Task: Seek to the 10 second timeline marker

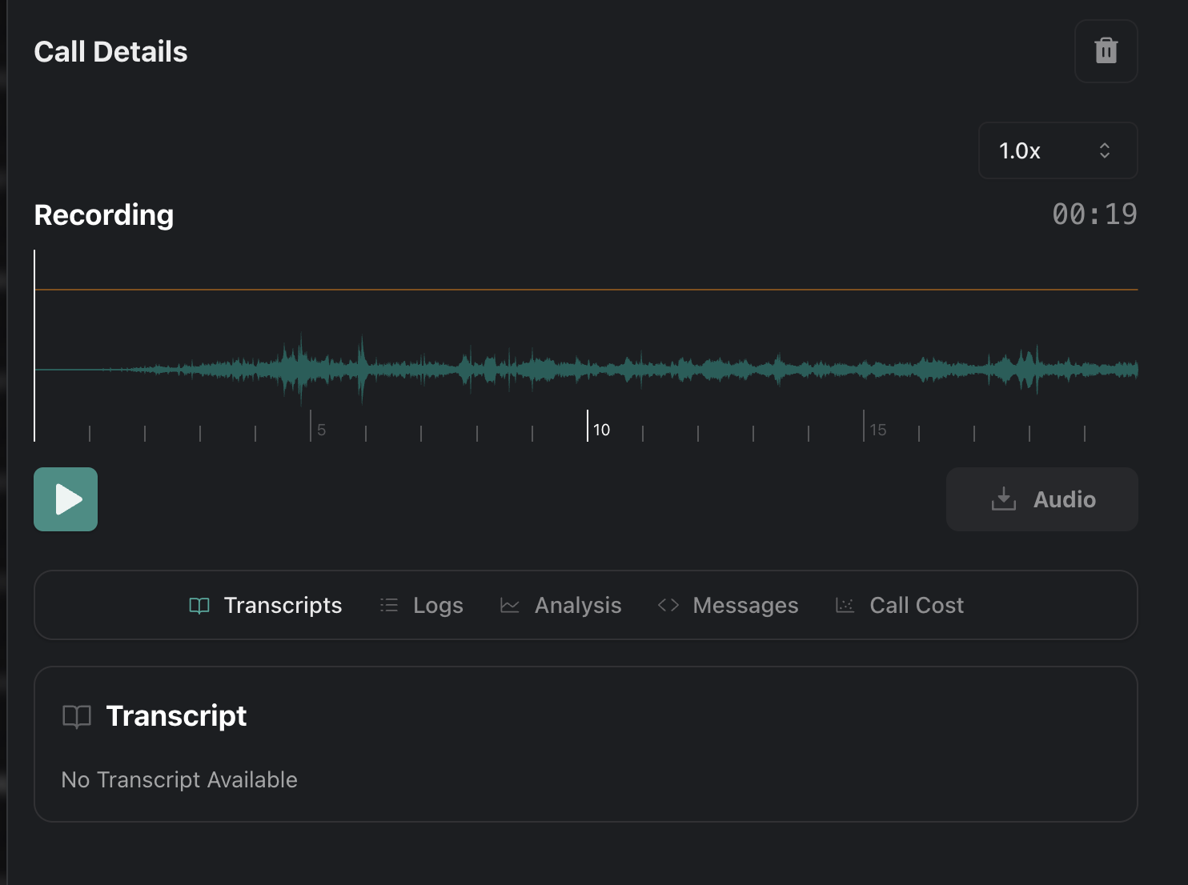Action: click(x=588, y=427)
